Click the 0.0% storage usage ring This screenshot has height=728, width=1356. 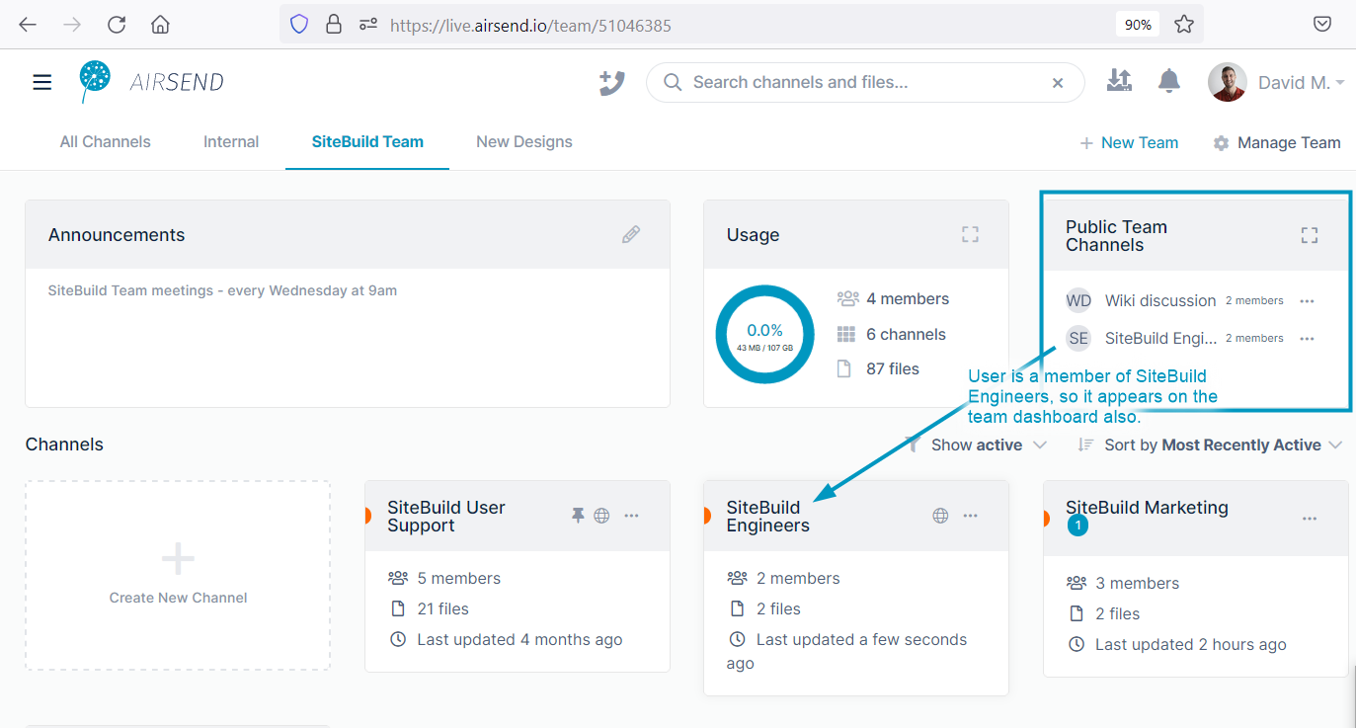pyautogui.click(x=764, y=334)
